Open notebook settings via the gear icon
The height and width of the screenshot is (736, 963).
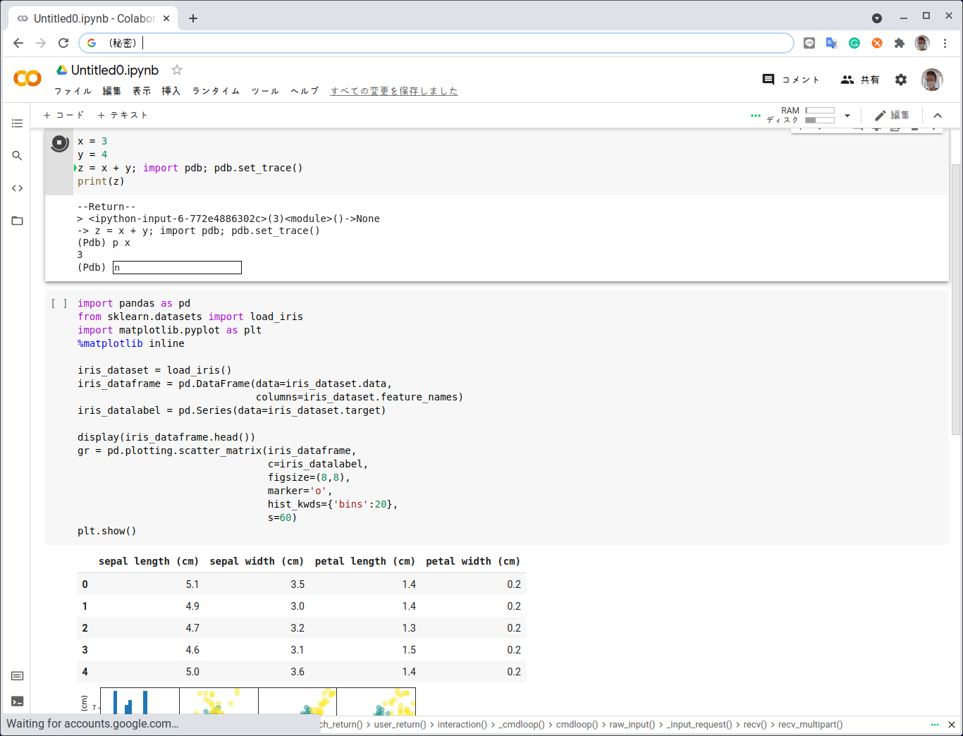tap(901, 80)
